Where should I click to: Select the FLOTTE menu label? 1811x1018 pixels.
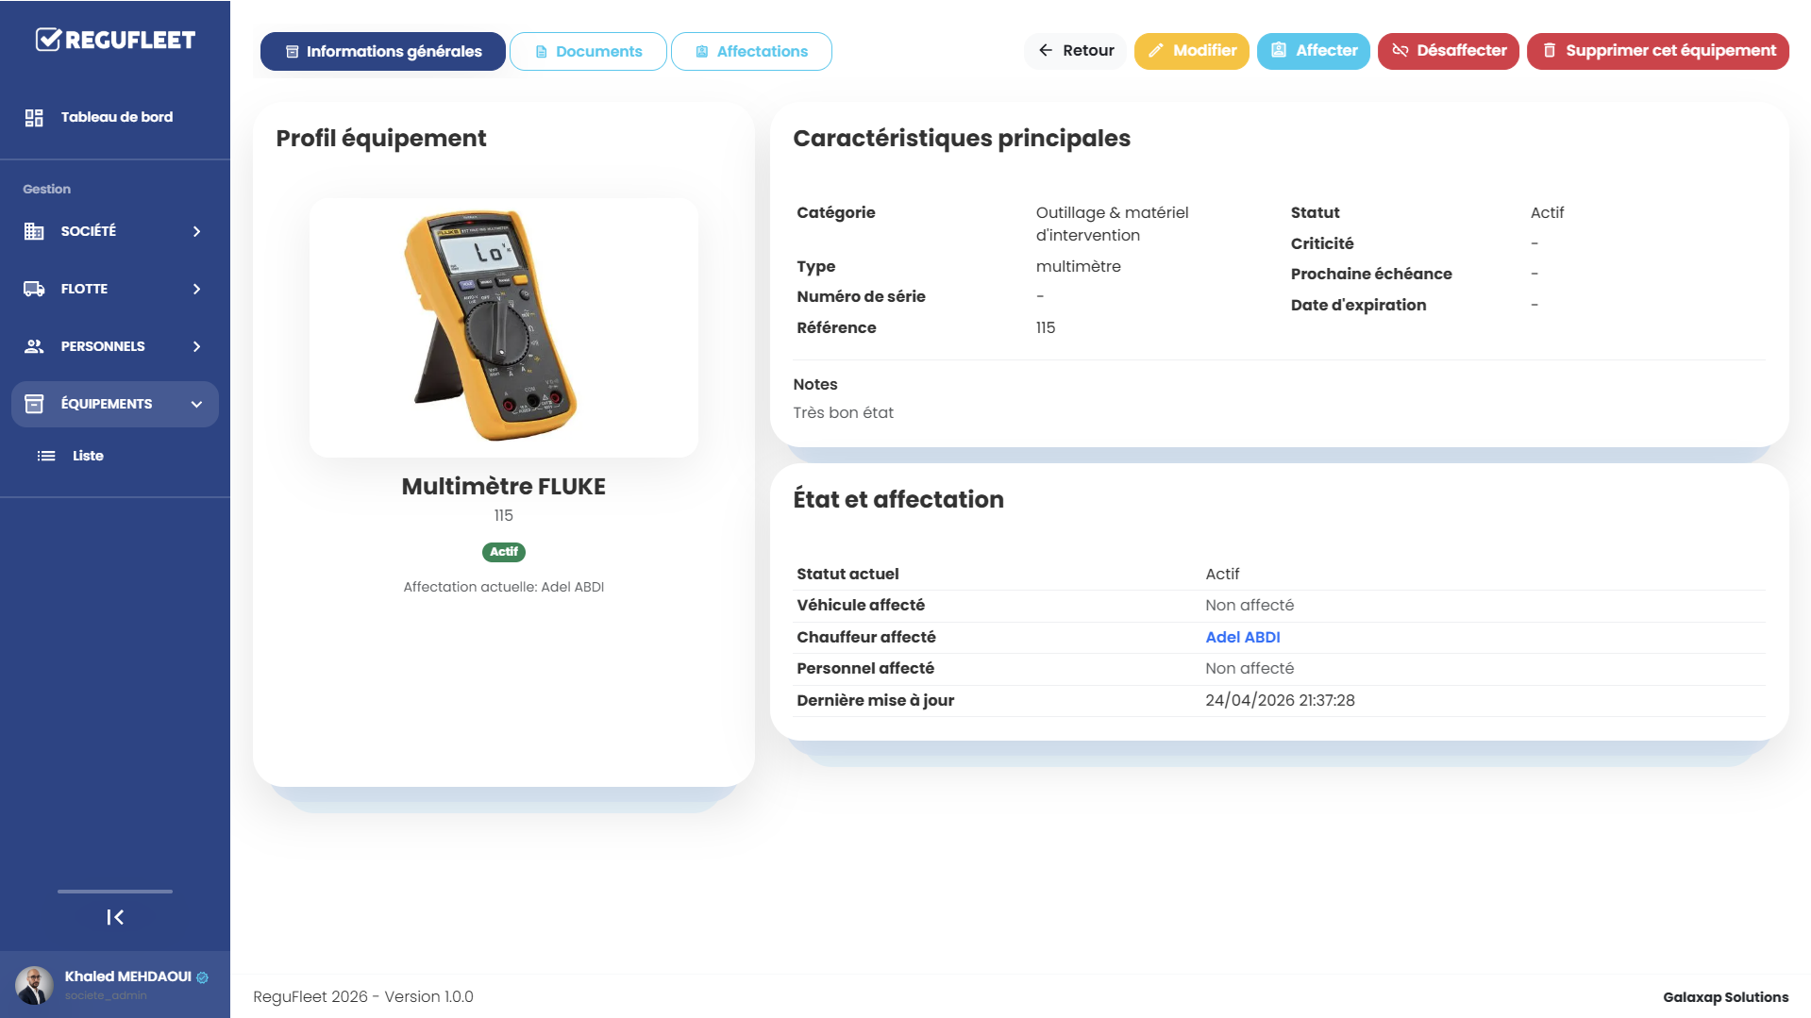point(84,289)
